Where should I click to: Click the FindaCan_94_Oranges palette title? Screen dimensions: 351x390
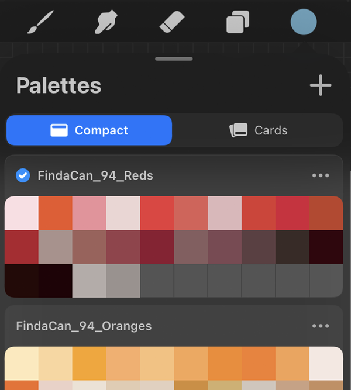coord(84,326)
